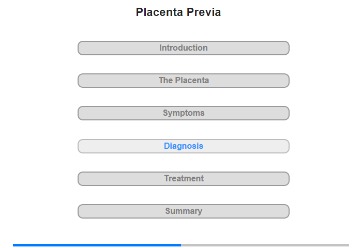Image resolution: width=362 pixels, height=248 pixels.
Task: Open the Treatment section
Action: click(184, 179)
